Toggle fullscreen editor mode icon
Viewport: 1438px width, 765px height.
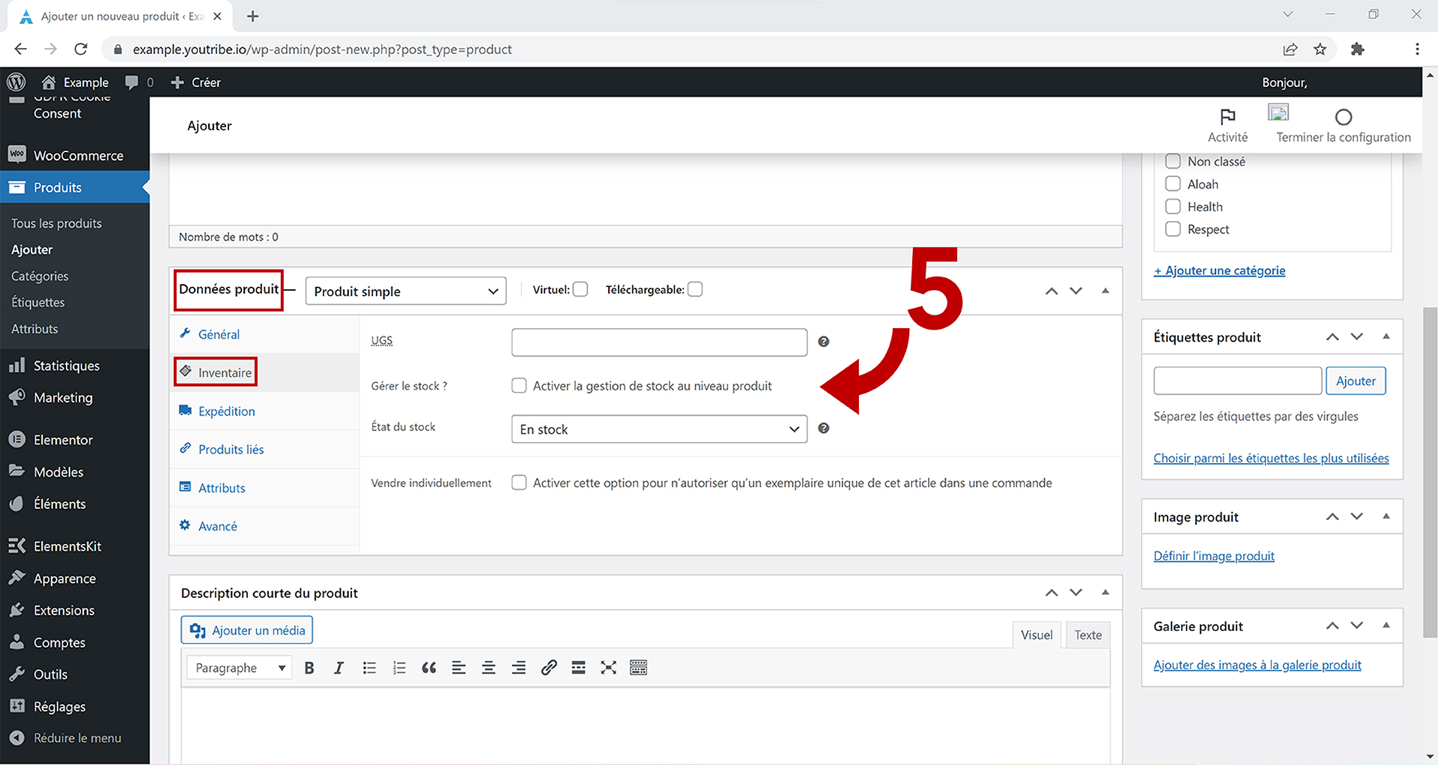tap(608, 668)
